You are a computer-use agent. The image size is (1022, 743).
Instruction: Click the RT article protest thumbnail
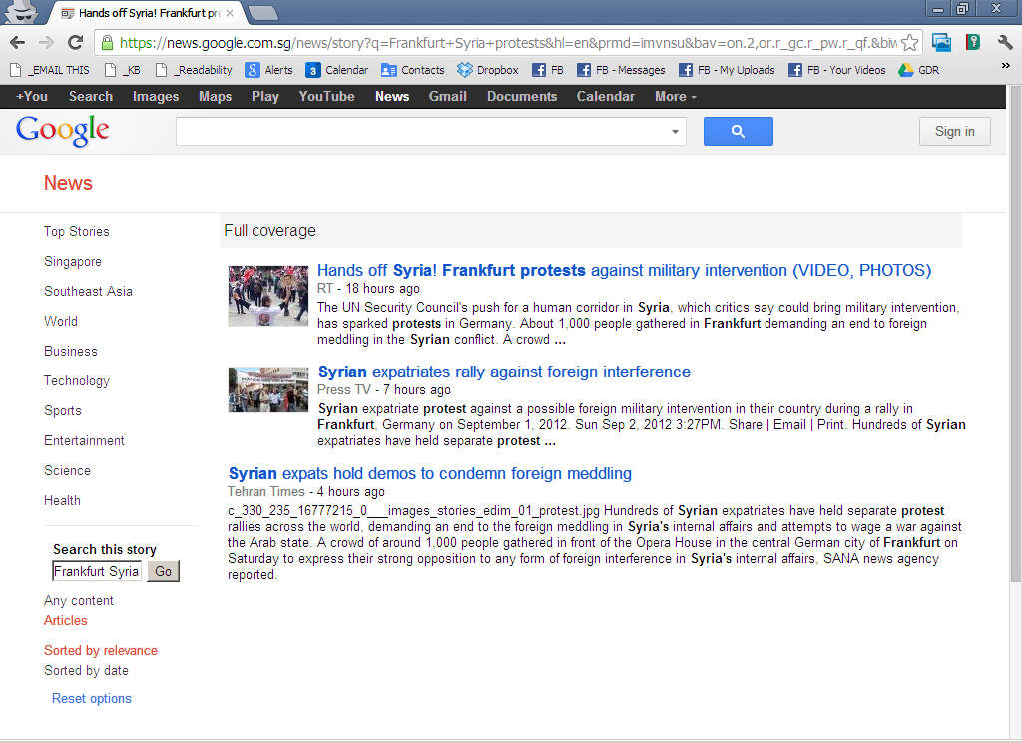click(x=267, y=296)
